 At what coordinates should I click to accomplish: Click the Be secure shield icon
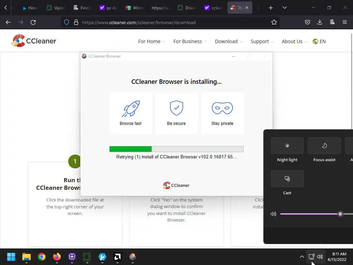pos(176,108)
